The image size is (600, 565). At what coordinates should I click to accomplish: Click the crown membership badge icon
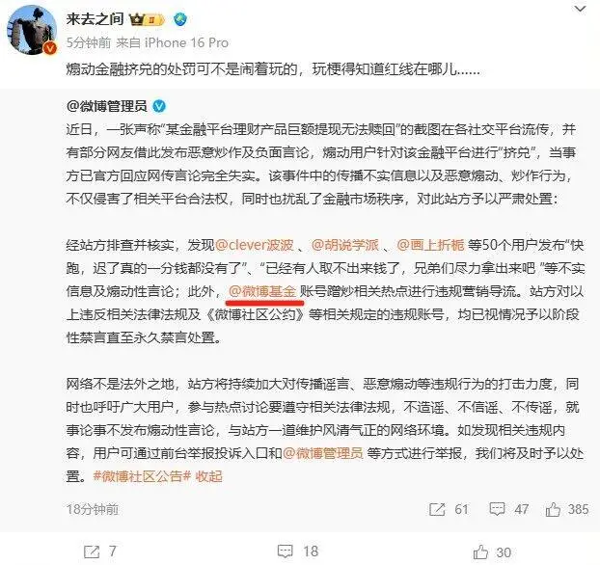point(148,19)
